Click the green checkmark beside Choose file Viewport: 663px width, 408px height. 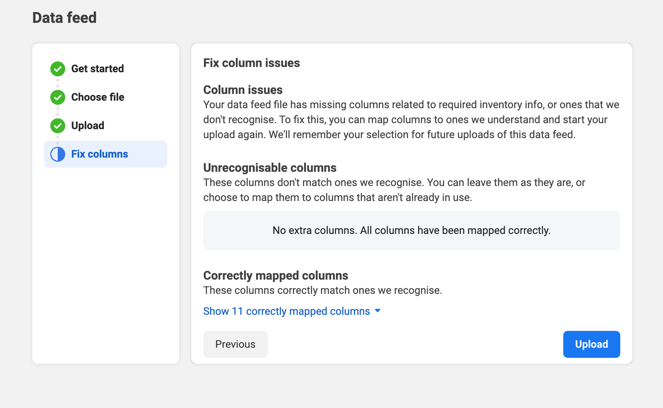pos(58,97)
